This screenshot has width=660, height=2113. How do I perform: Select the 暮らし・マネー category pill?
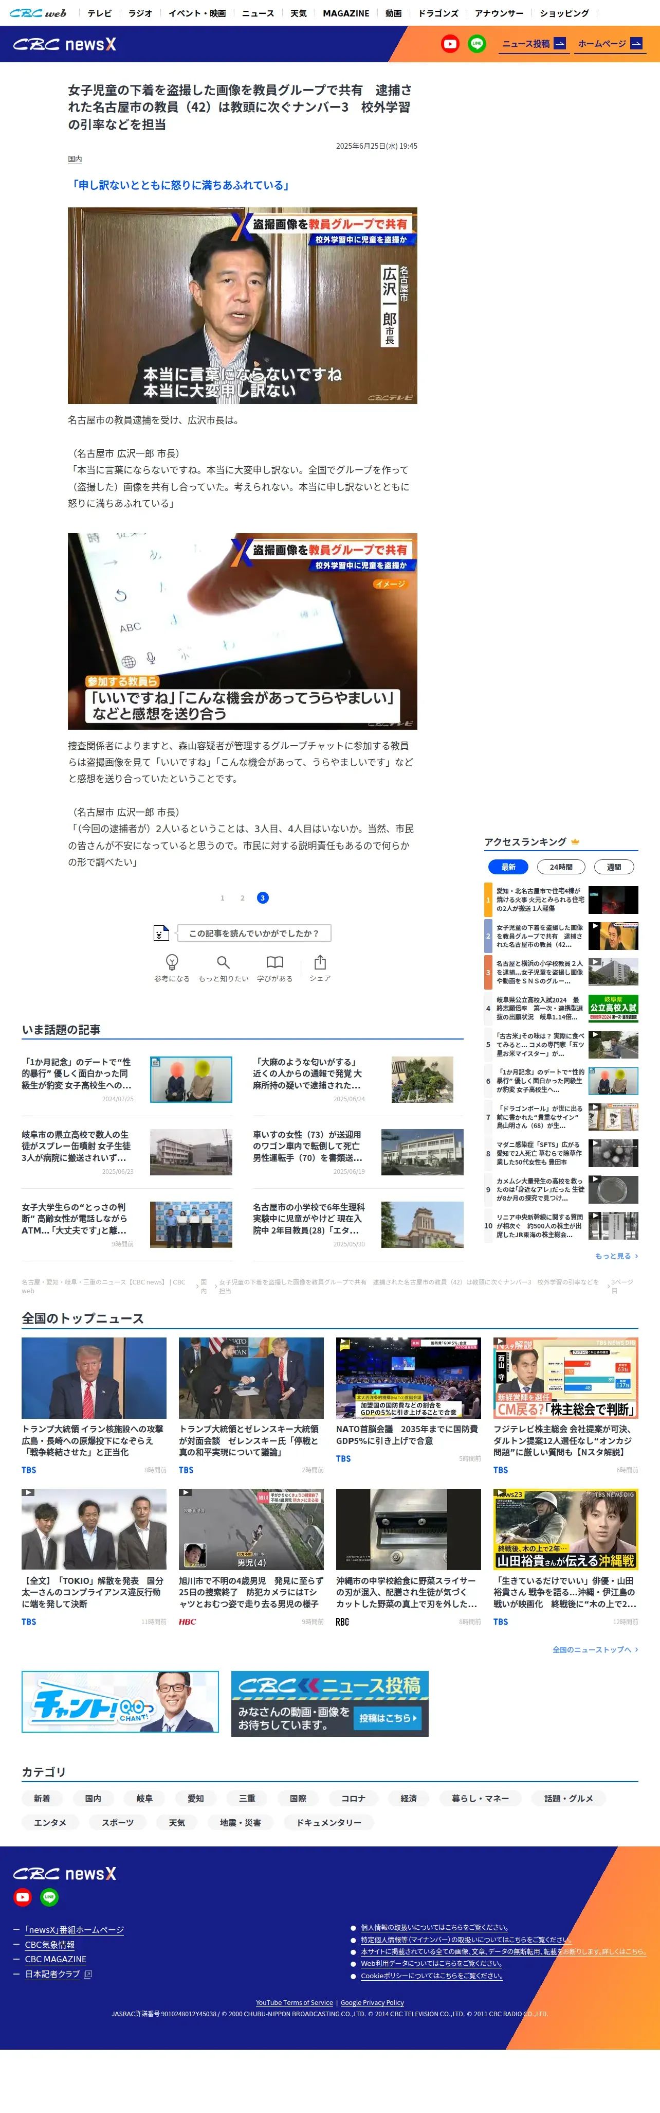tap(480, 1798)
